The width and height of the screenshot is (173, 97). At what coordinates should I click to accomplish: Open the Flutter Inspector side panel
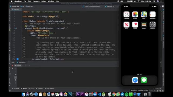163,27
